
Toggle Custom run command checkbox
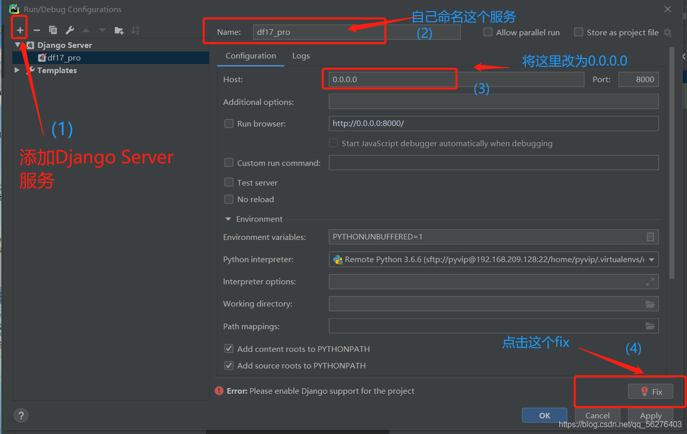coord(229,163)
